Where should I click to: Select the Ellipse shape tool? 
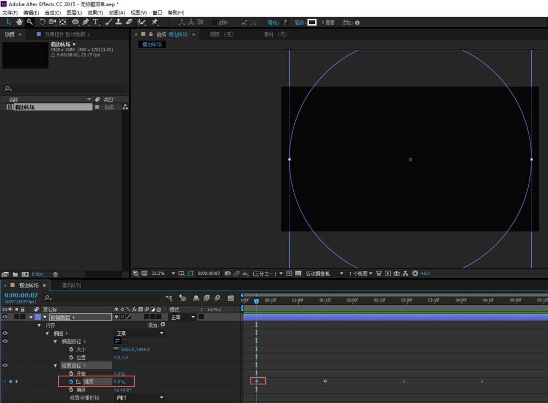pos(76,22)
